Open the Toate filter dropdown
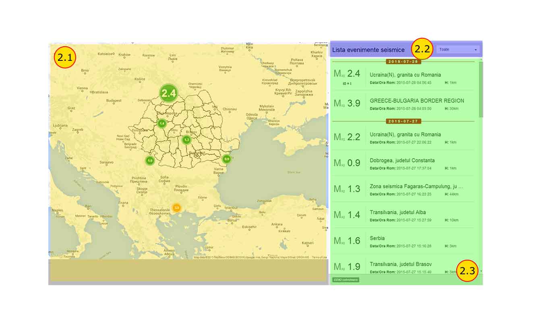 tap(458, 50)
